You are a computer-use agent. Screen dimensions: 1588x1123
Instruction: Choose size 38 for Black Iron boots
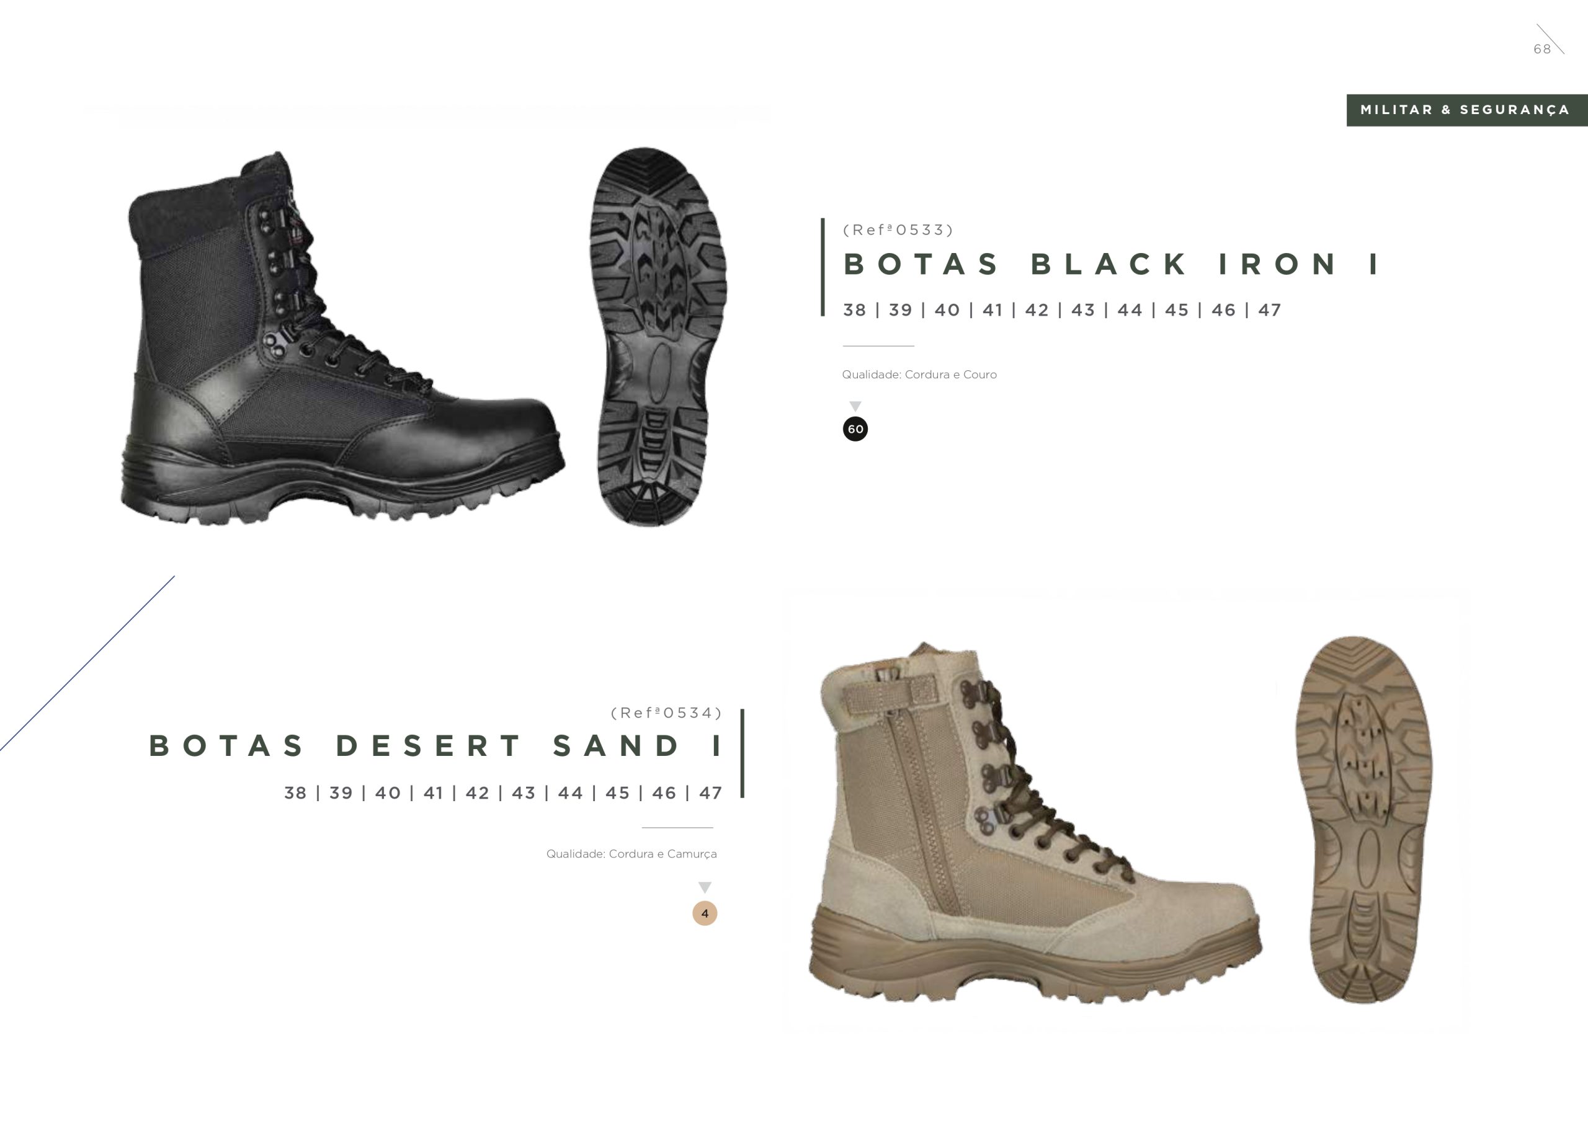pos(855,310)
